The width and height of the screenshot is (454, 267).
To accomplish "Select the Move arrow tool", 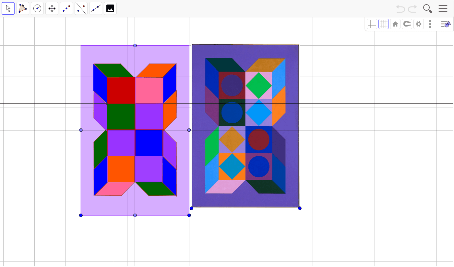I will tap(8, 8).
